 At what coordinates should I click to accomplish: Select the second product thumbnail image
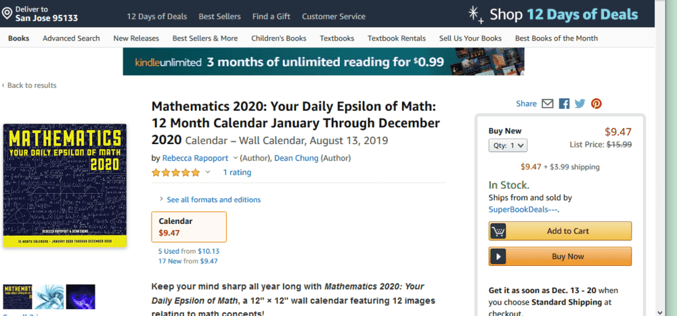pos(49,296)
